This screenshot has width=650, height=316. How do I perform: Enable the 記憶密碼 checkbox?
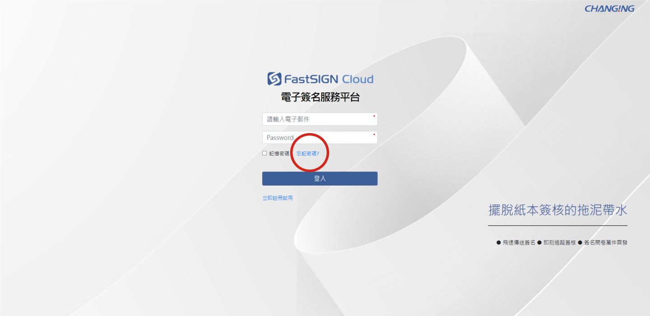coord(265,153)
